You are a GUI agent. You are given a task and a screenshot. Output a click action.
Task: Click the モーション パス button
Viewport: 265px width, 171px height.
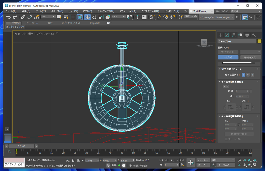tap(251, 57)
